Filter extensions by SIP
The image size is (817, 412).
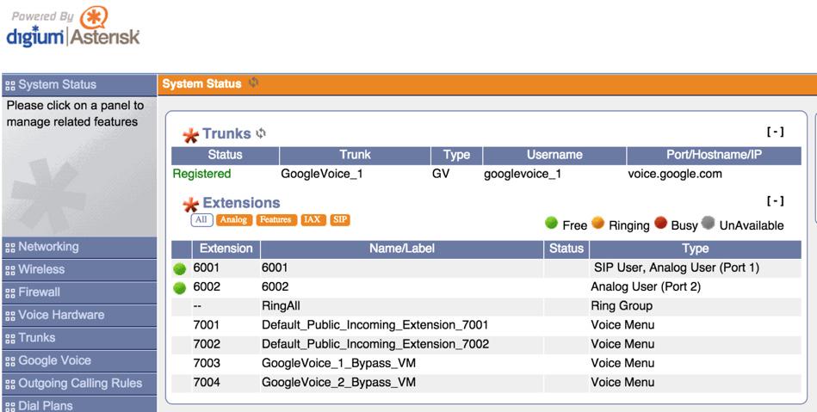tap(340, 220)
